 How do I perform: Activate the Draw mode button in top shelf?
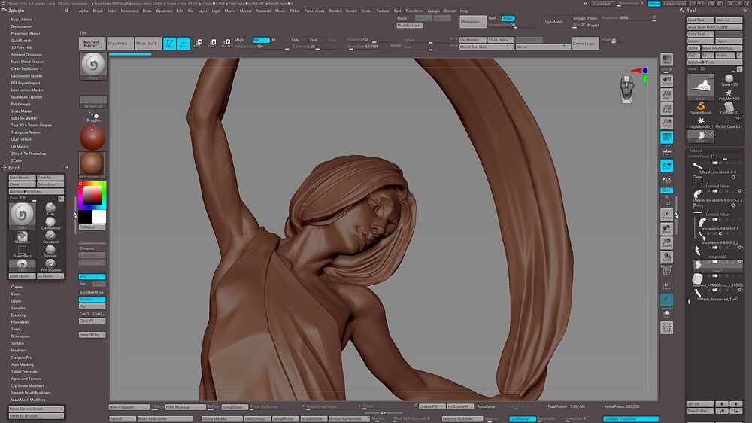tap(183, 44)
